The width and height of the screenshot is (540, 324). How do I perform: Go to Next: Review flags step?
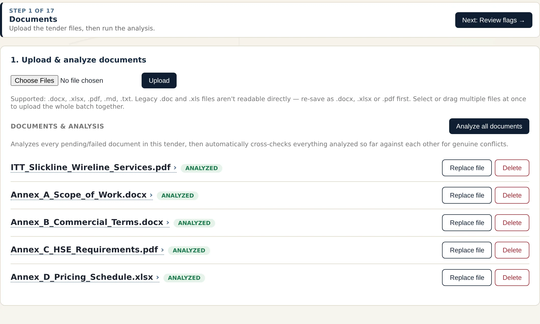pos(494,20)
